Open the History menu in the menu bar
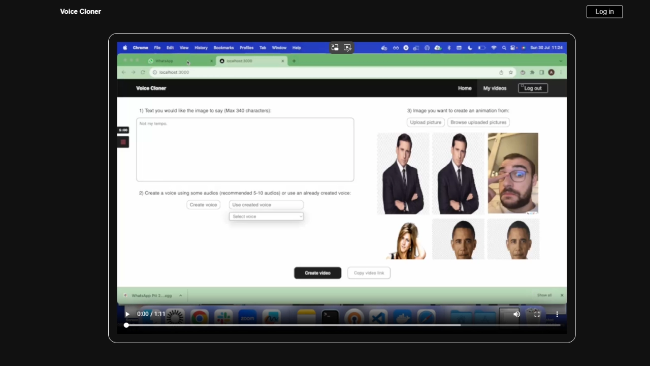The height and width of the screenshot is (366, 650). (201, 48)
